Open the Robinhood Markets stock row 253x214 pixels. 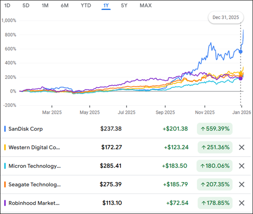point(34,203)
